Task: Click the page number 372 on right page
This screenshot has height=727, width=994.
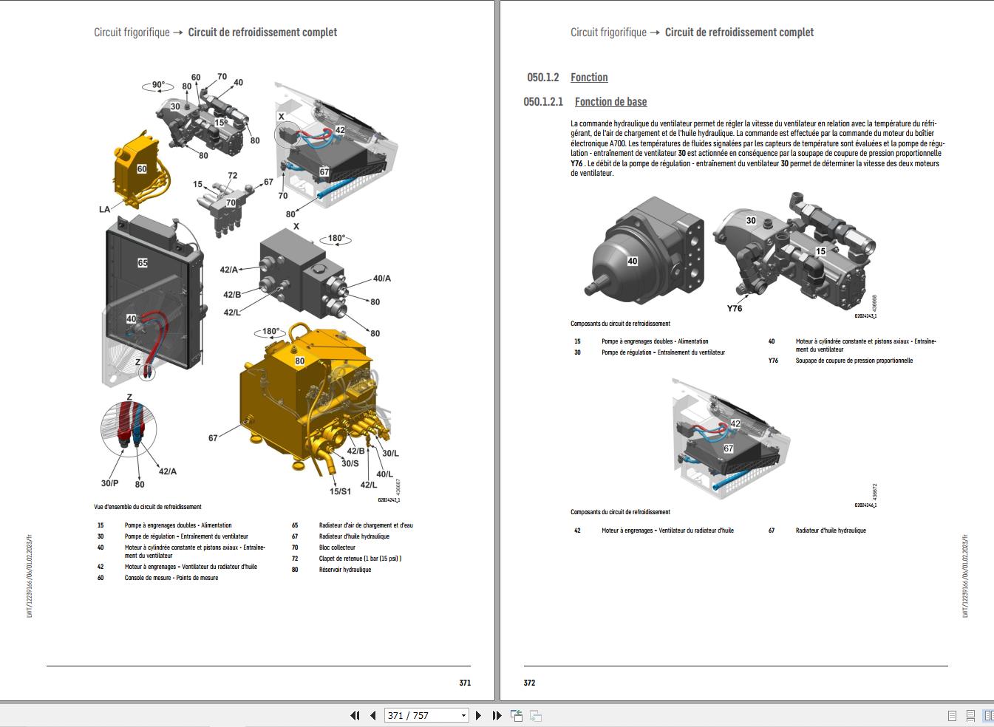Action: (529, 683)
